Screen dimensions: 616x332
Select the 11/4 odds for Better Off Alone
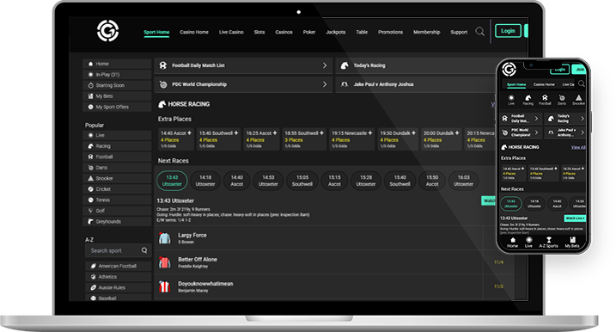tap(498, 262)
